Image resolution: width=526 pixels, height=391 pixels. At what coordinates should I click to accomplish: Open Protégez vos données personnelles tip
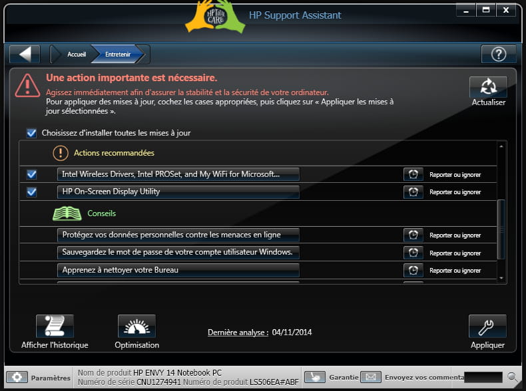178,235
